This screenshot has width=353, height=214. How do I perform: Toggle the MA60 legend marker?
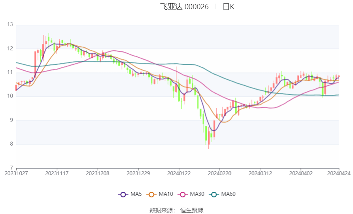[x=214, y=194]
